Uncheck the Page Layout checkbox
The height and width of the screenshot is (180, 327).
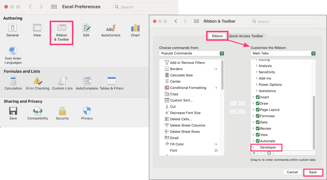(x=258, y=109)
